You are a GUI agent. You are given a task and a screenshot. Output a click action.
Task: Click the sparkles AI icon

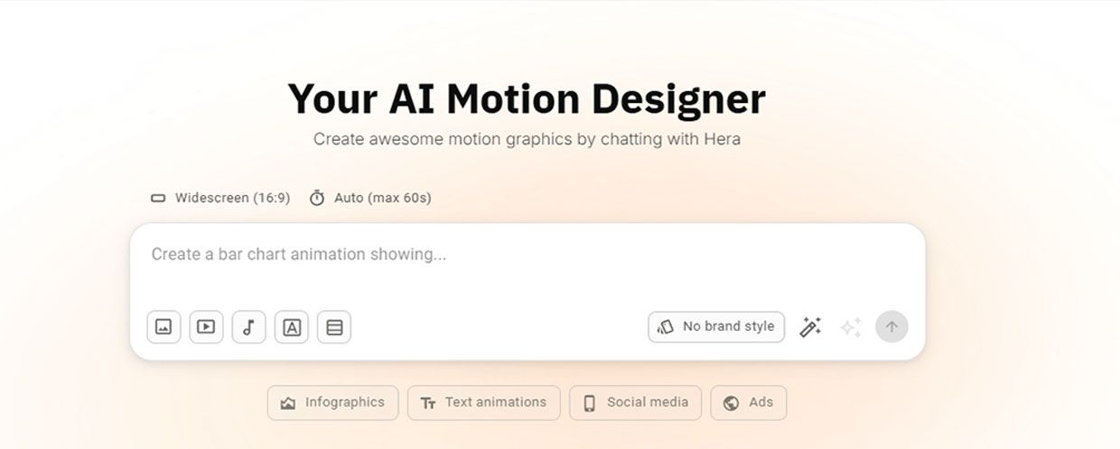(x=851, y=327)
